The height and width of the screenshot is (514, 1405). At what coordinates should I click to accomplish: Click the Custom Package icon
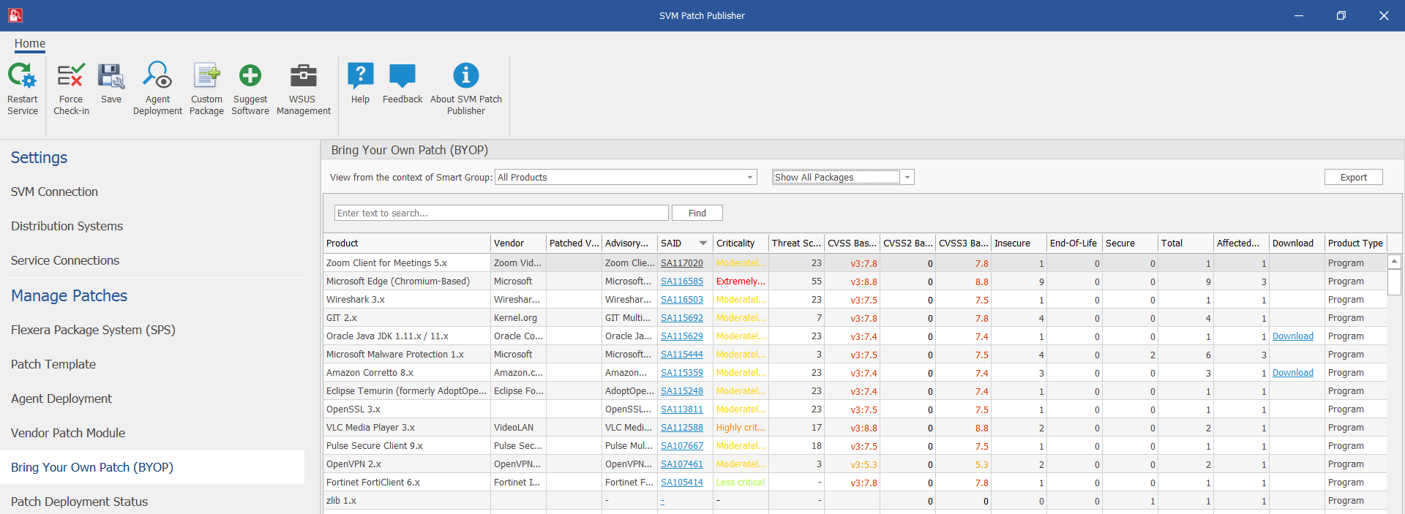click(x=206, y=76)
